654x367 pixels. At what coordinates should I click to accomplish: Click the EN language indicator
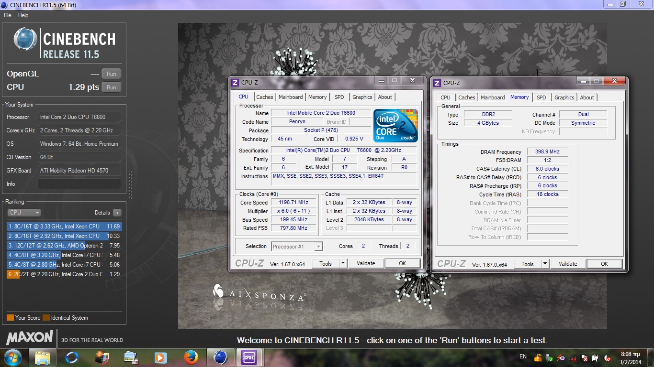(x=523, y=356)
